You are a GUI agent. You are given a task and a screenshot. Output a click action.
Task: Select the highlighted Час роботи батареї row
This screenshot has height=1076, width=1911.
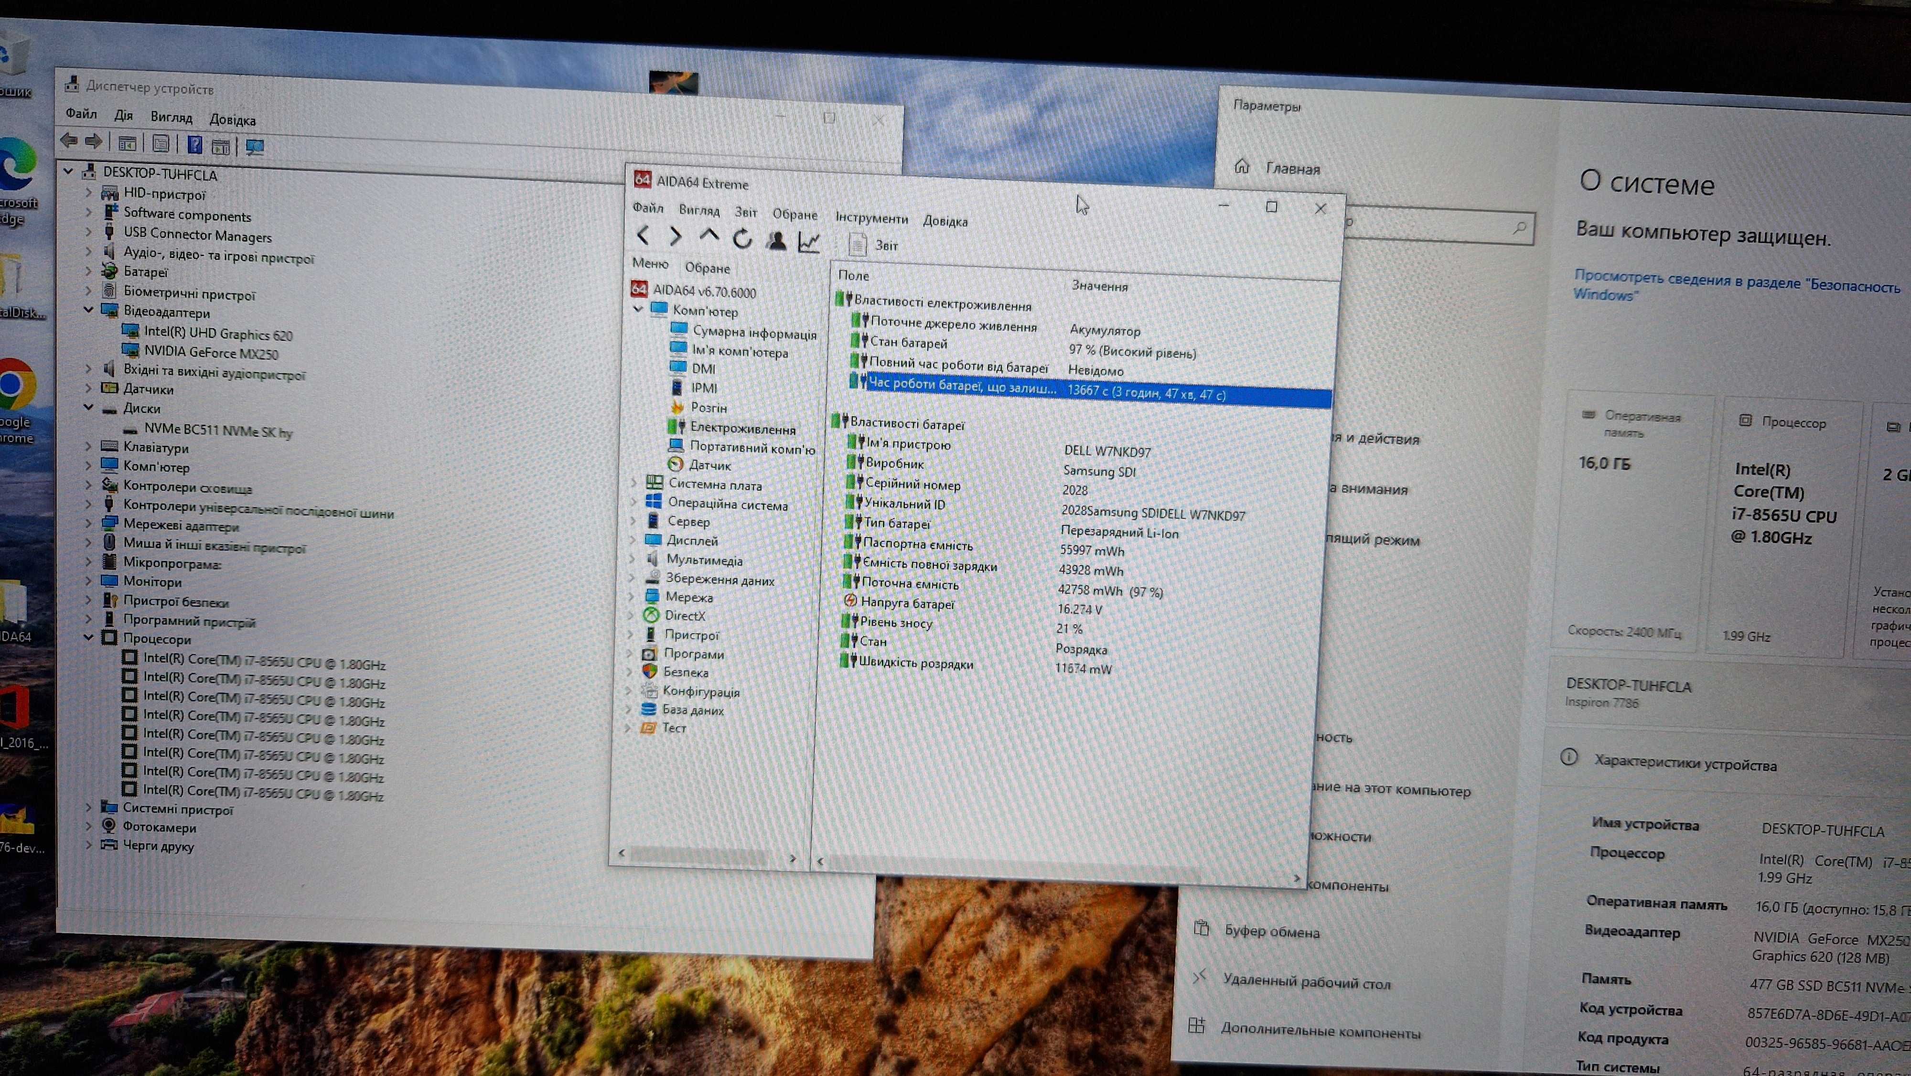tap(1091, 389)
